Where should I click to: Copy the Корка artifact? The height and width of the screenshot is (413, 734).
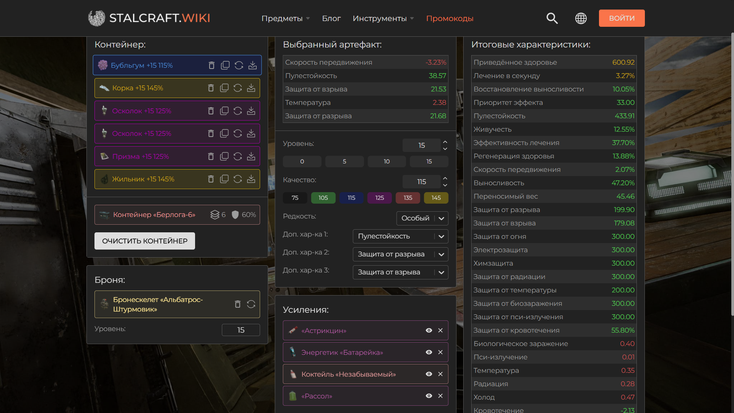coord(225,88)
